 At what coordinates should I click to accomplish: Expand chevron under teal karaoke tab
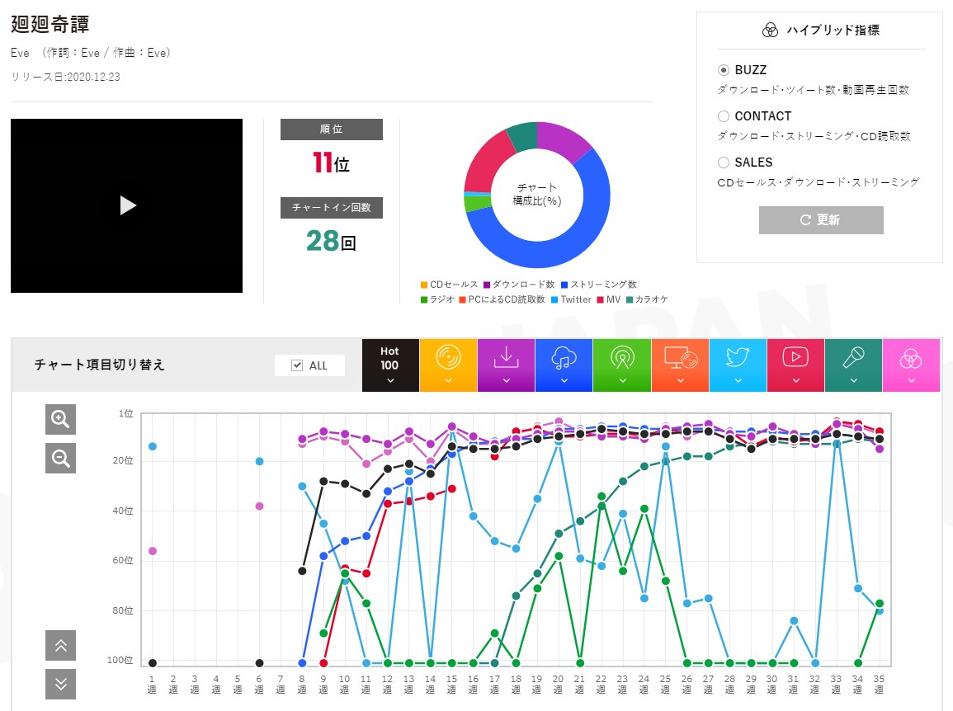pos(853,380)
